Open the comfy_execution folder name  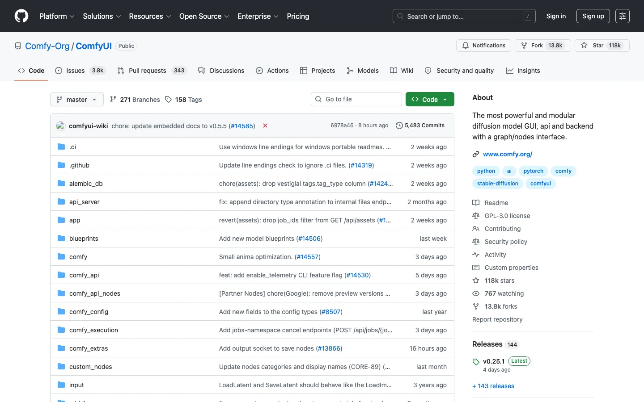pos(93,330)
